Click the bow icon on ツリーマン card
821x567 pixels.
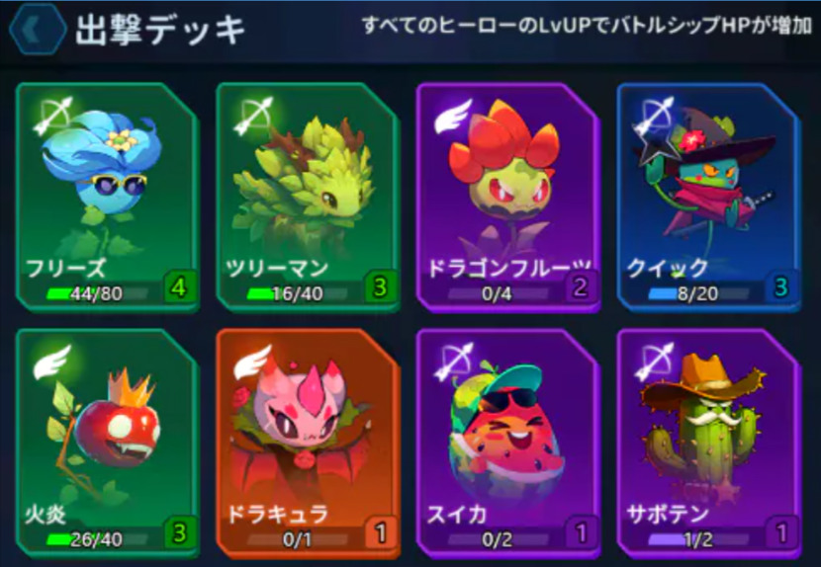[x=253, y=116]
